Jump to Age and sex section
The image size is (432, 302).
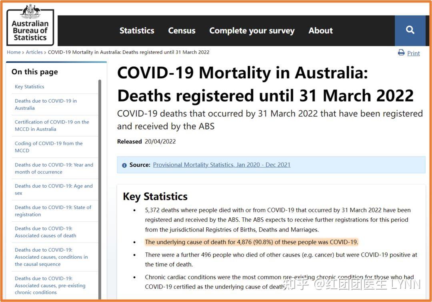click(54, 189)
